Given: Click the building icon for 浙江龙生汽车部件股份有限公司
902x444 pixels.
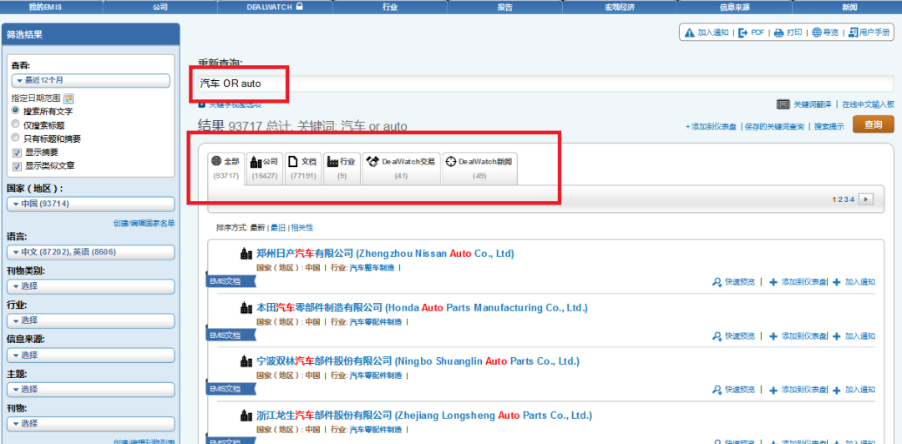Looking at the screenshot, I should pos(246,416).
